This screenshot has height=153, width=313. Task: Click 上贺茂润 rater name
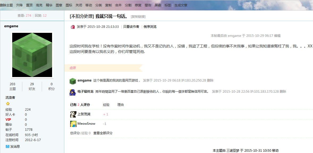pyautogui.click(x=84, y=114)
